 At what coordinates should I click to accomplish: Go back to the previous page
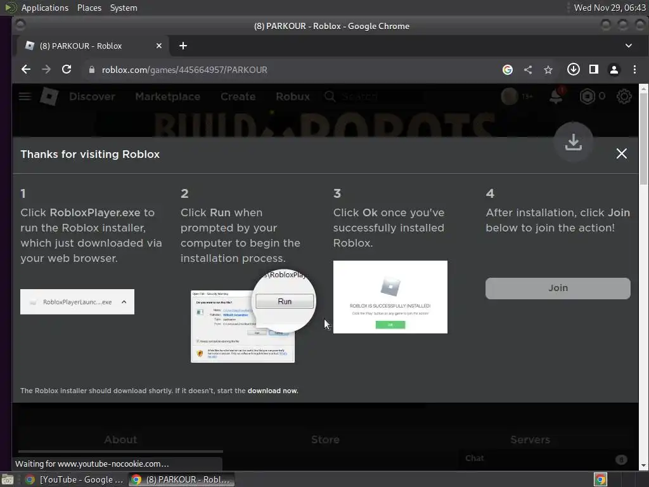click(x=25, y=70)
